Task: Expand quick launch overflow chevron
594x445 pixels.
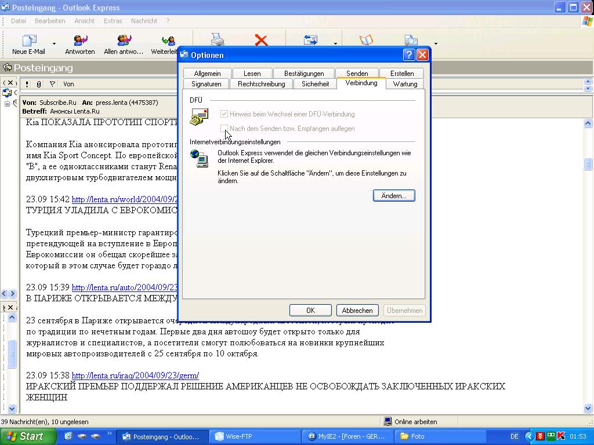Action: click(110, 433)
